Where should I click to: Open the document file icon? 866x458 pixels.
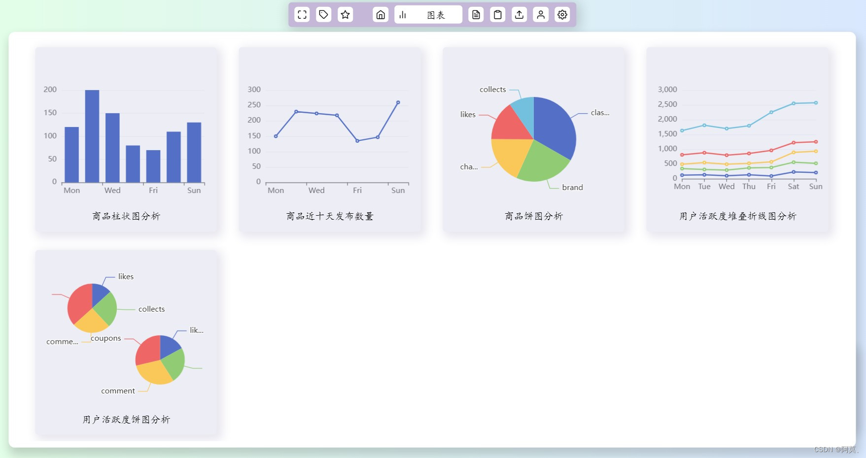tap(476, 15)
